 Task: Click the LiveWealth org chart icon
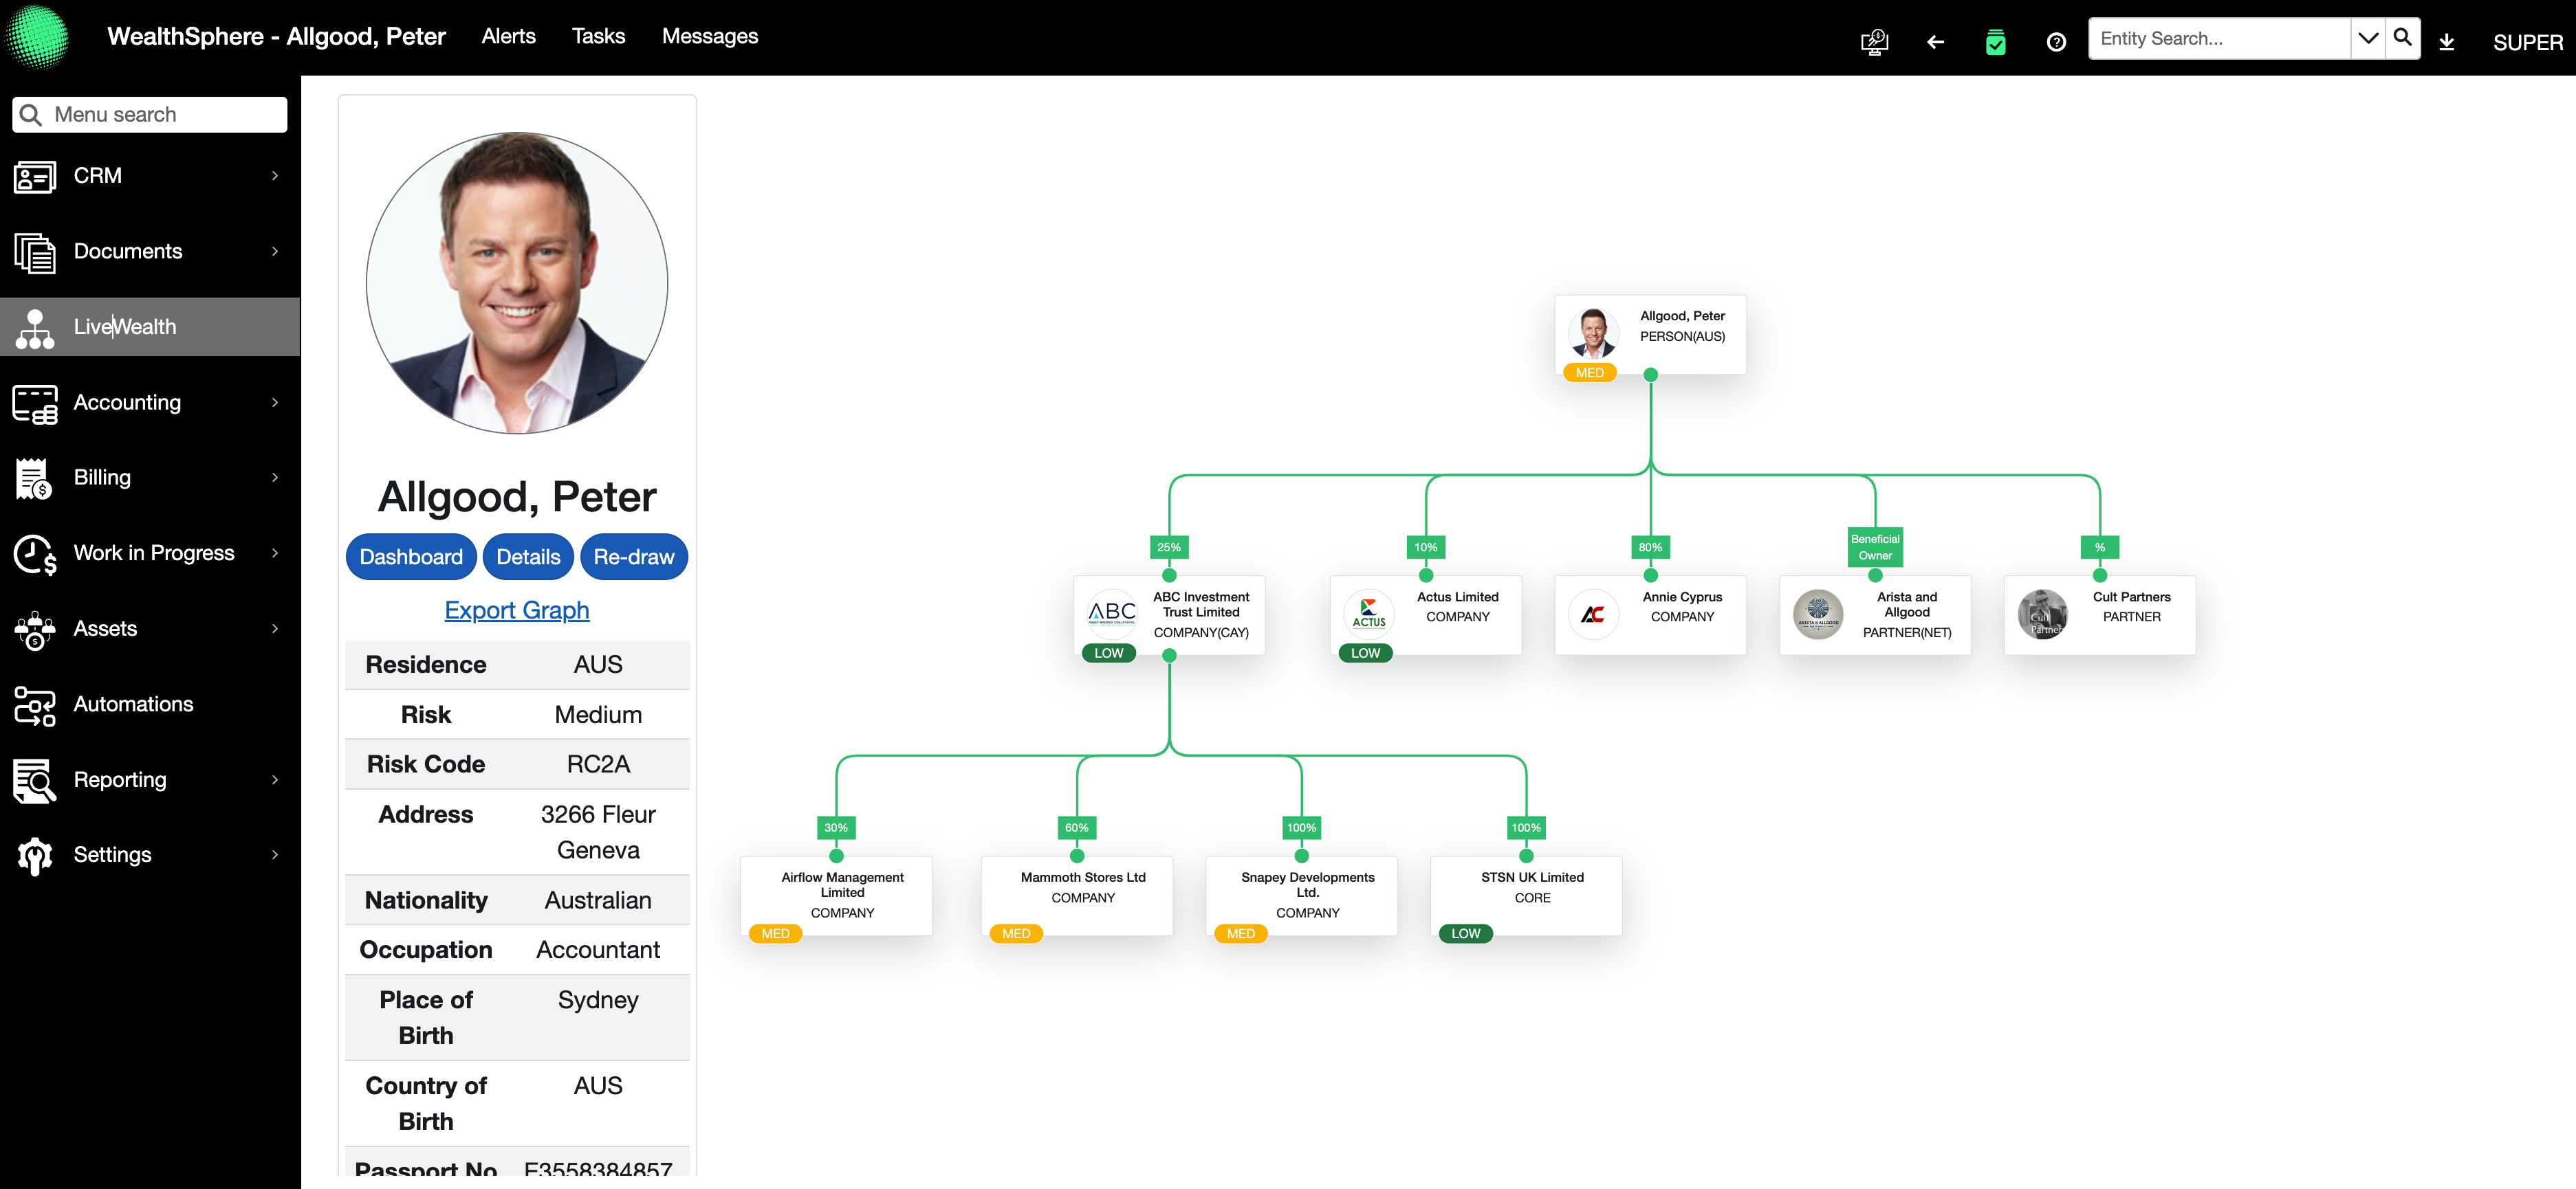pos(34,326)
